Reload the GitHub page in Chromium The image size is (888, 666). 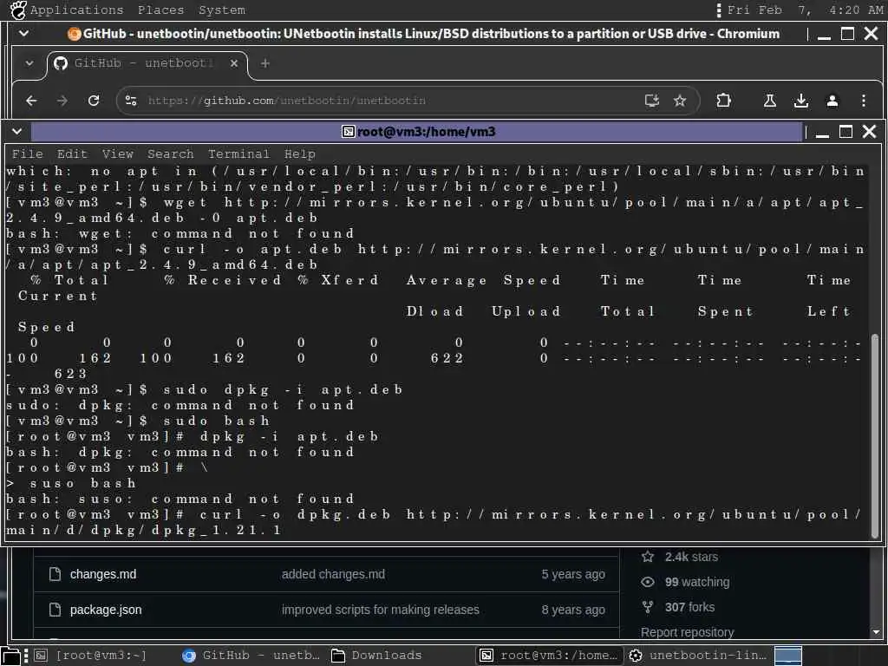pos(94,101)
